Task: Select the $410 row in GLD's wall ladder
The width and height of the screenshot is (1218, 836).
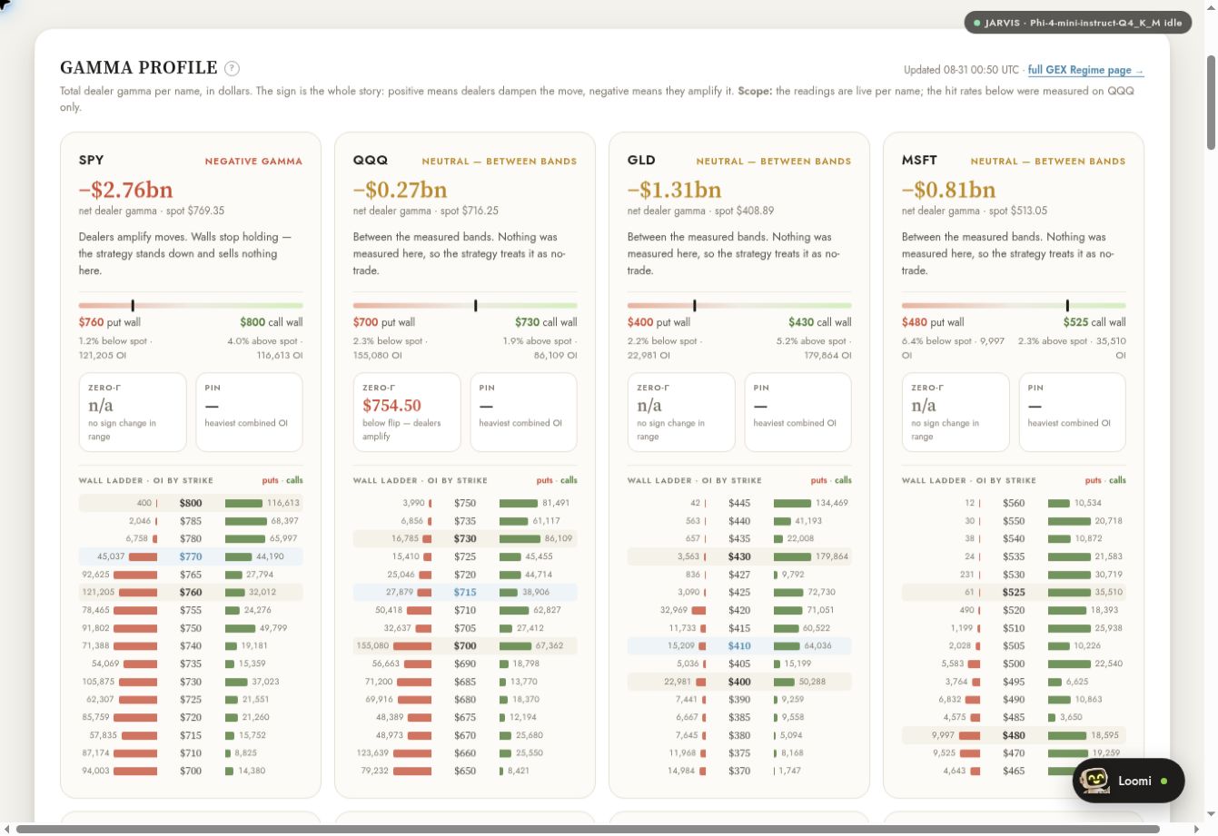Action: [739, 646]
